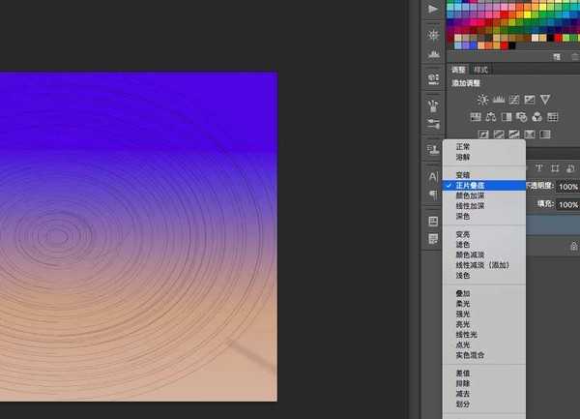Choose 正常 blend mode

pyautogui.click(x=484, y=147)
